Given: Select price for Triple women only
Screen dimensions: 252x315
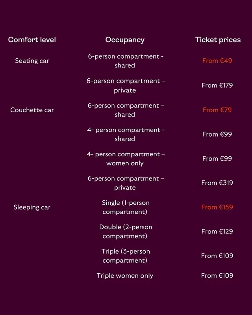Looking at the screenshot, I should pos(217,276).
